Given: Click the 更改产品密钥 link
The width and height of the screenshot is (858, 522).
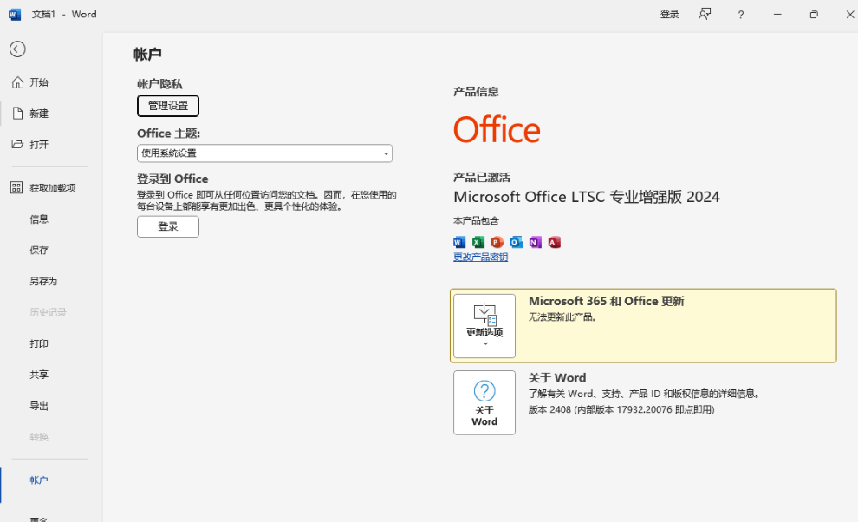Looking at the screenshot, I should click(480, 257).
